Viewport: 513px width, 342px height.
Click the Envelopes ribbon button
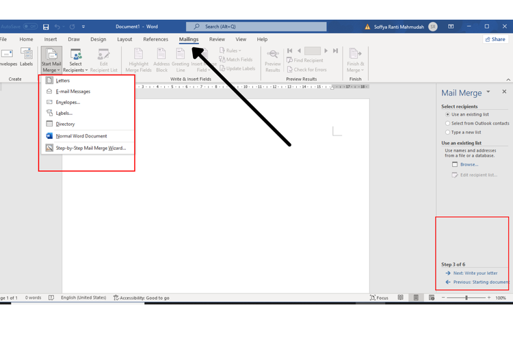(8, 57)
